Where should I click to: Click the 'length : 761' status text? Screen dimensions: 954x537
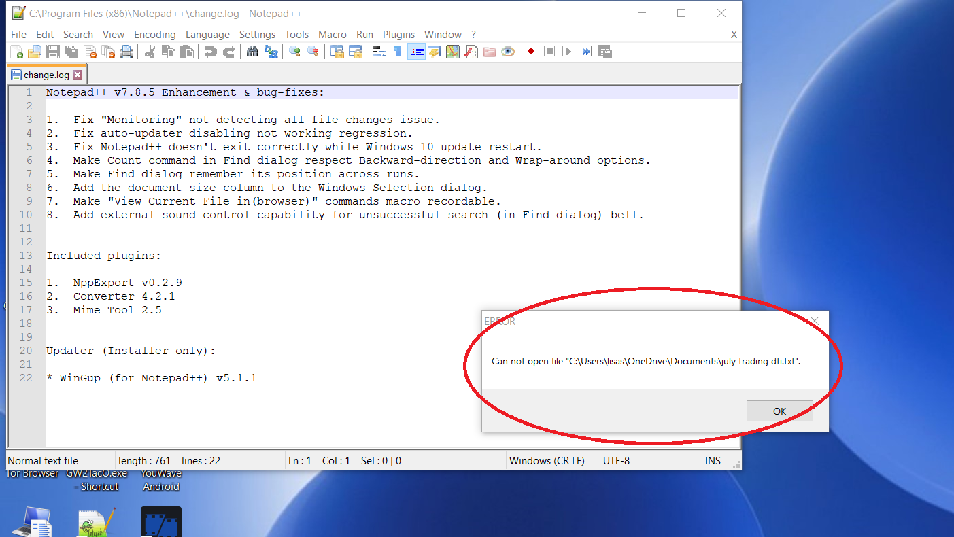coord(144,461)
